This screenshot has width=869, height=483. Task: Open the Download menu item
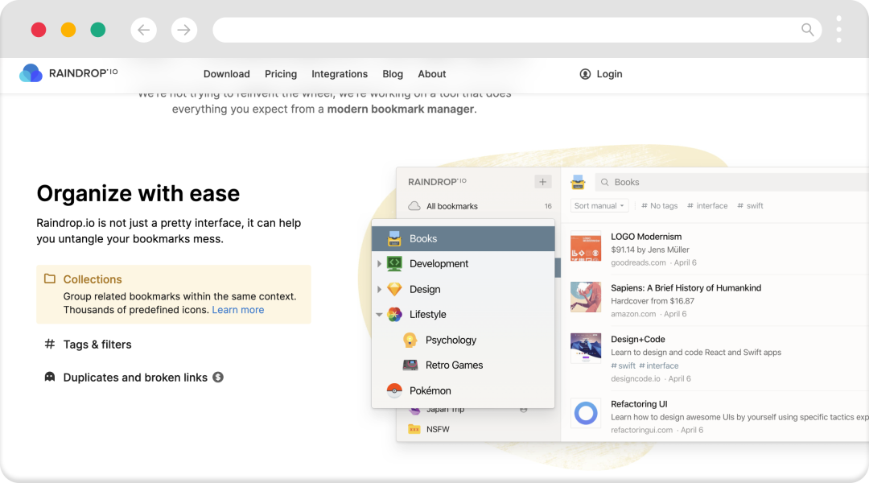[227, 74]
